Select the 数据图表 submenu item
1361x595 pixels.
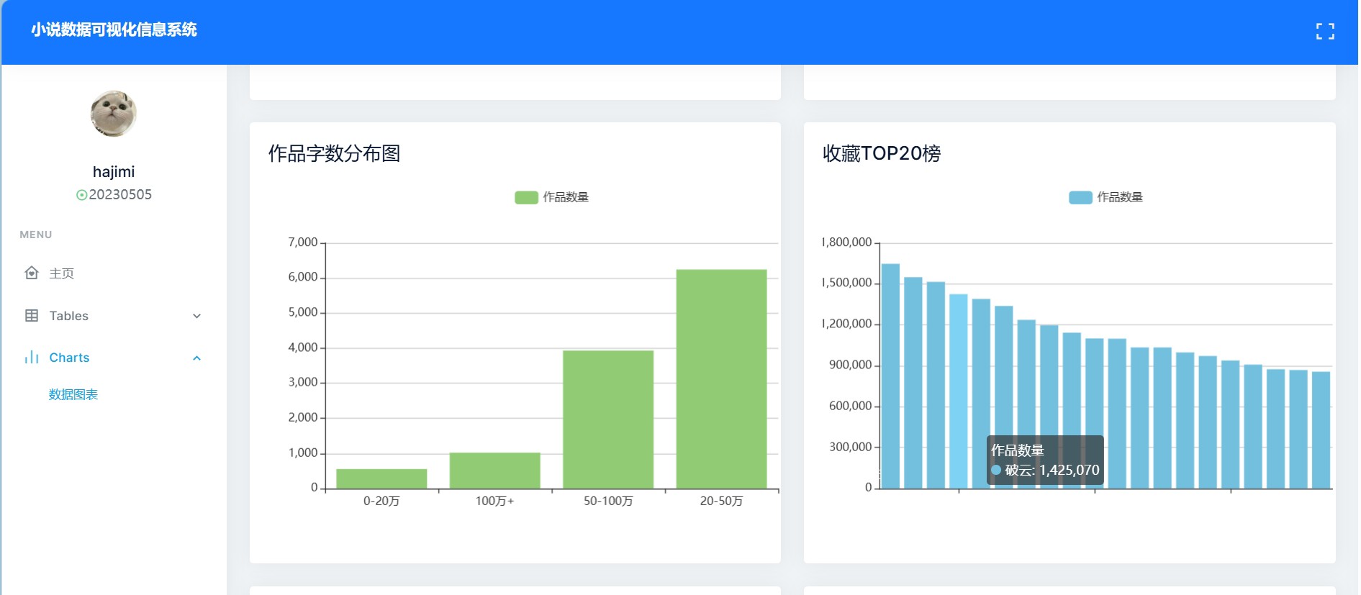pyautogui.click(x=73, y=394)
